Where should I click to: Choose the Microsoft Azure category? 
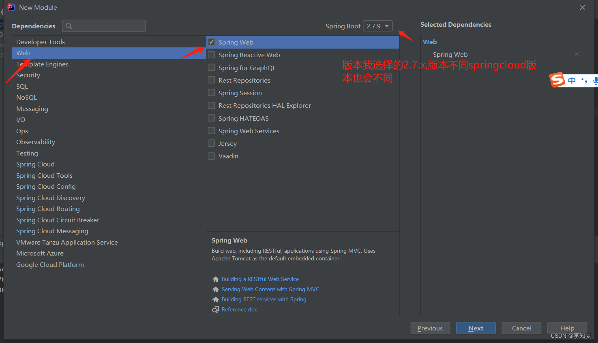(109, 254)
